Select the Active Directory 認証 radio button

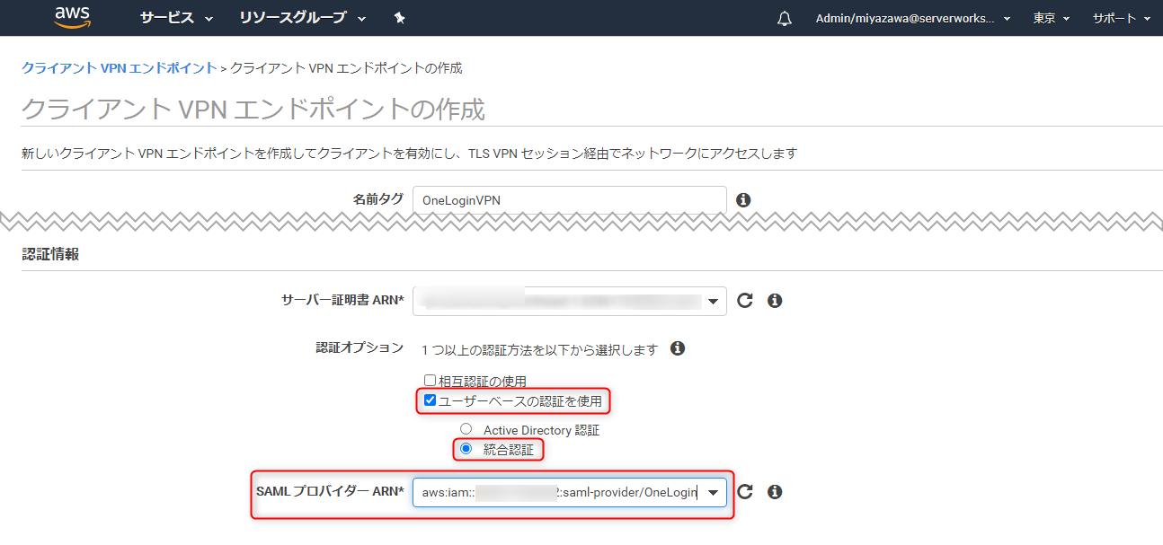(466, 429)
